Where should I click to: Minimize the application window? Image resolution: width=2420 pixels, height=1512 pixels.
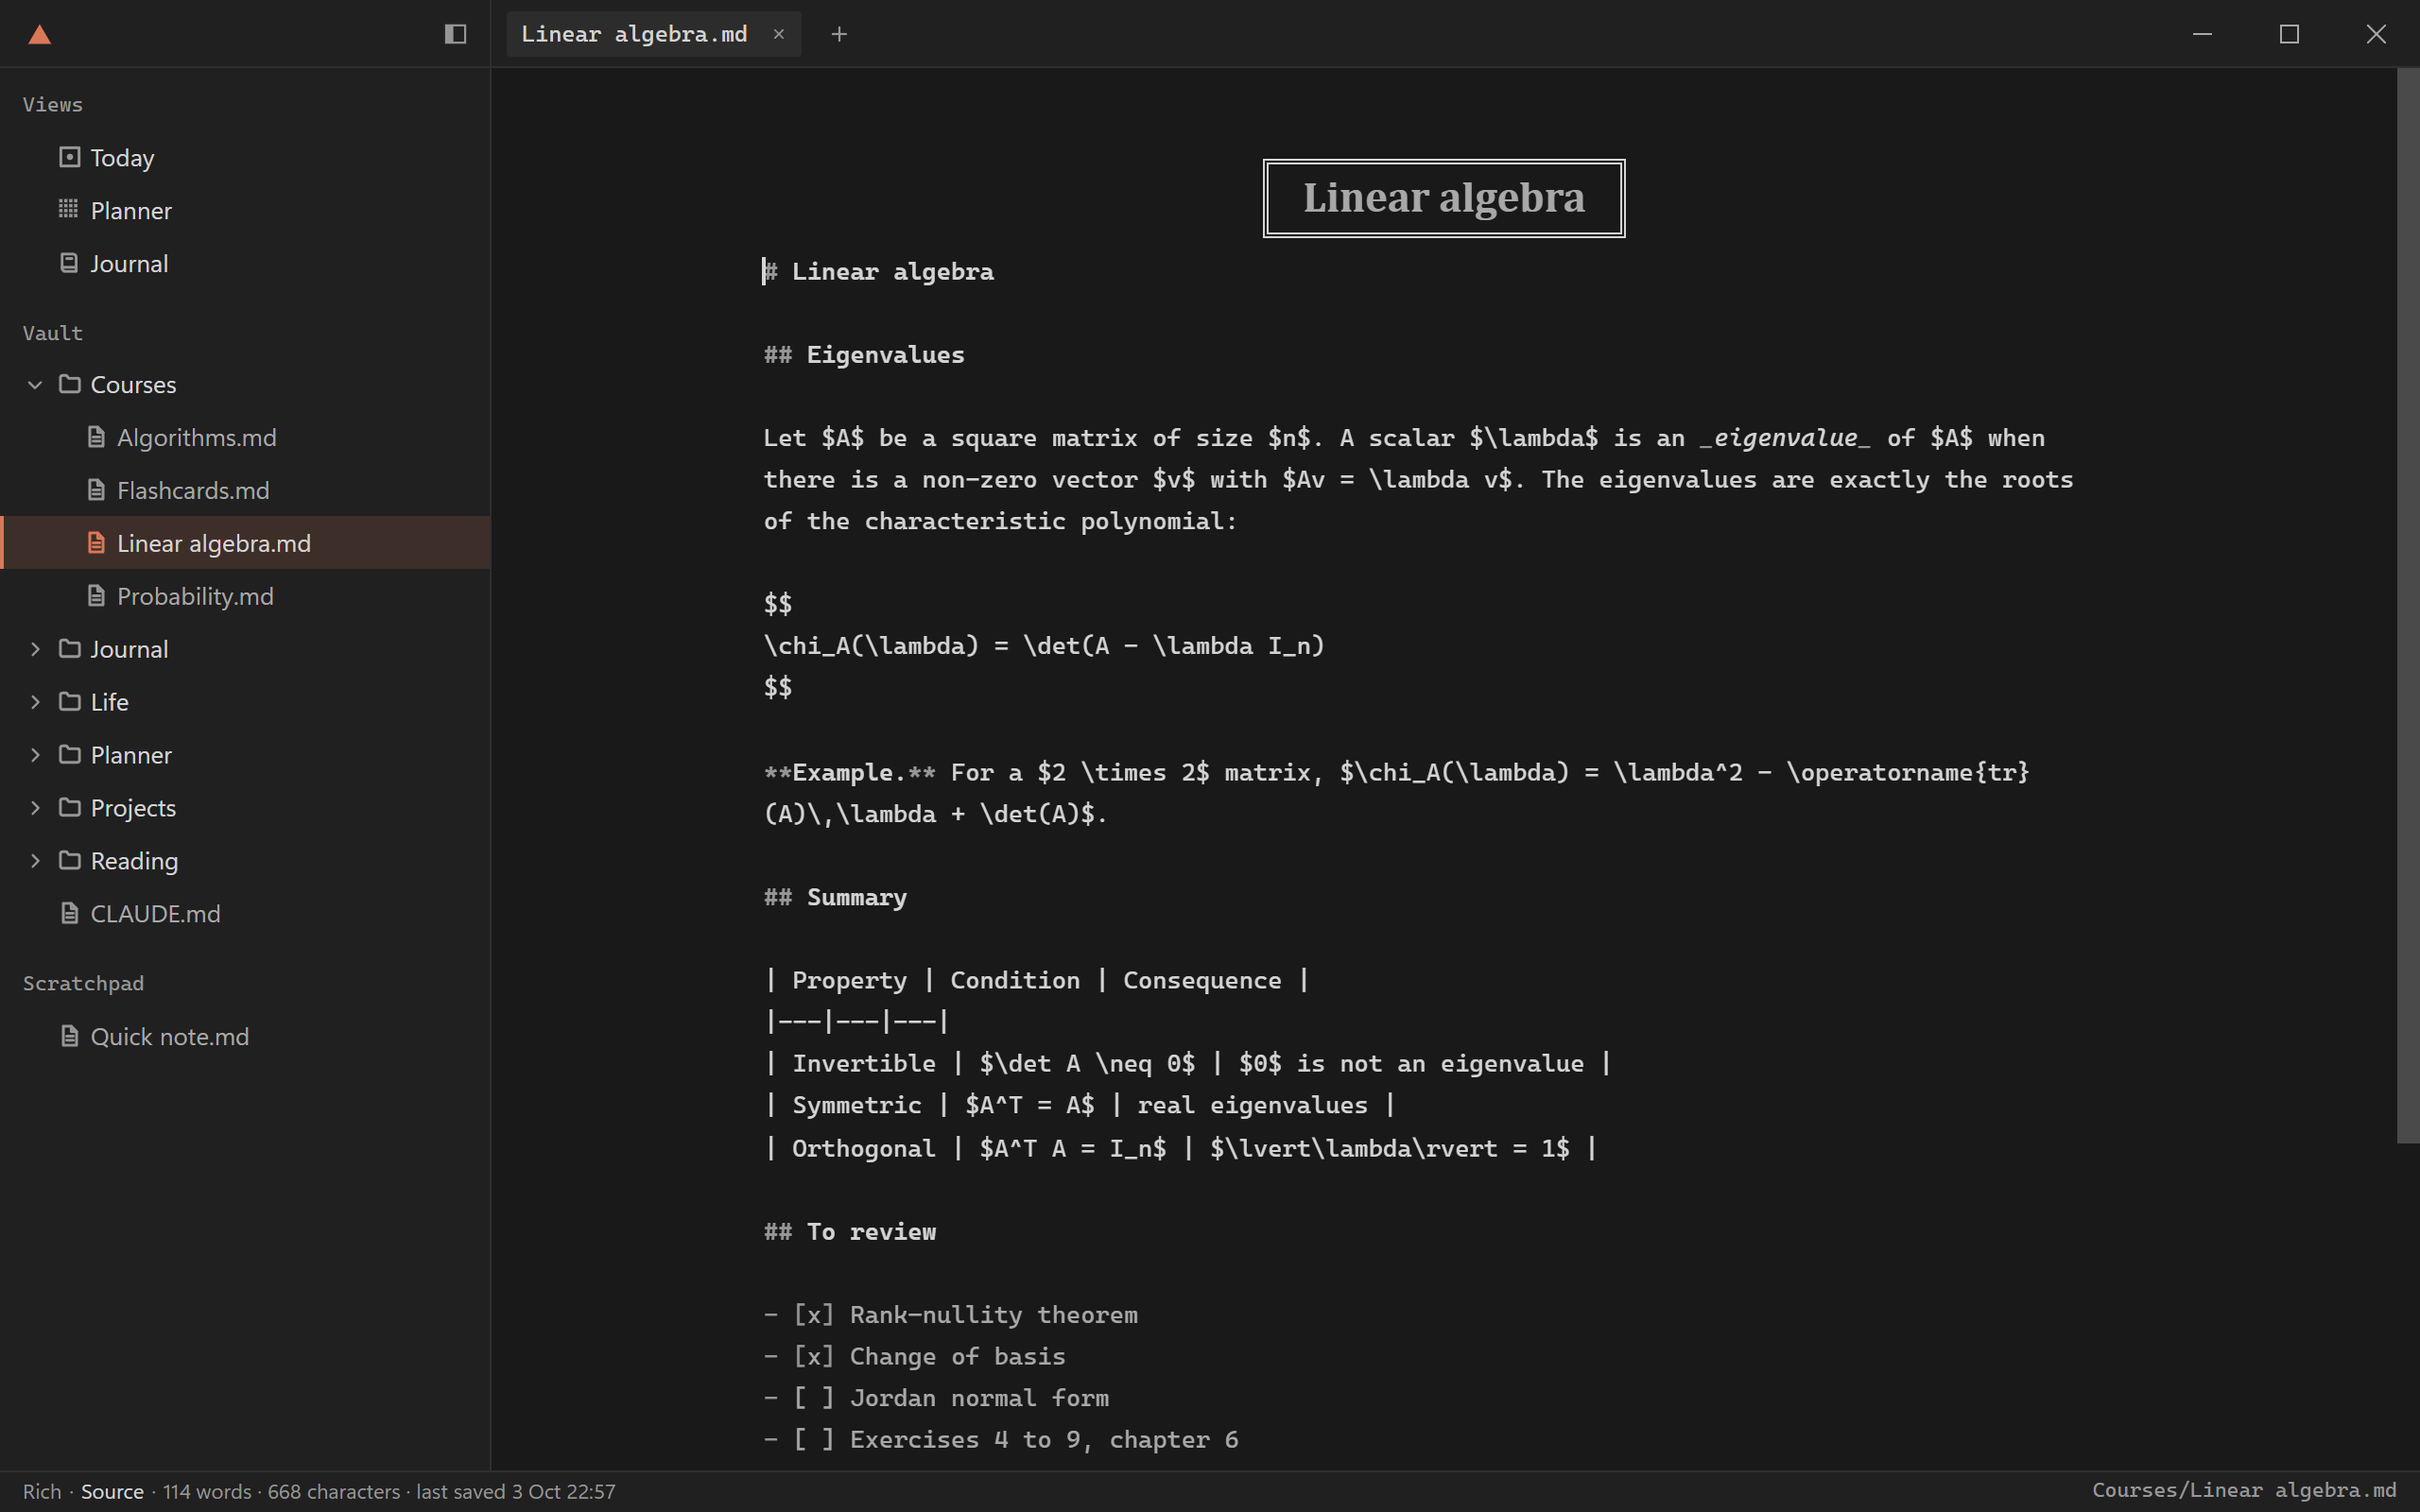[2202, 34]
